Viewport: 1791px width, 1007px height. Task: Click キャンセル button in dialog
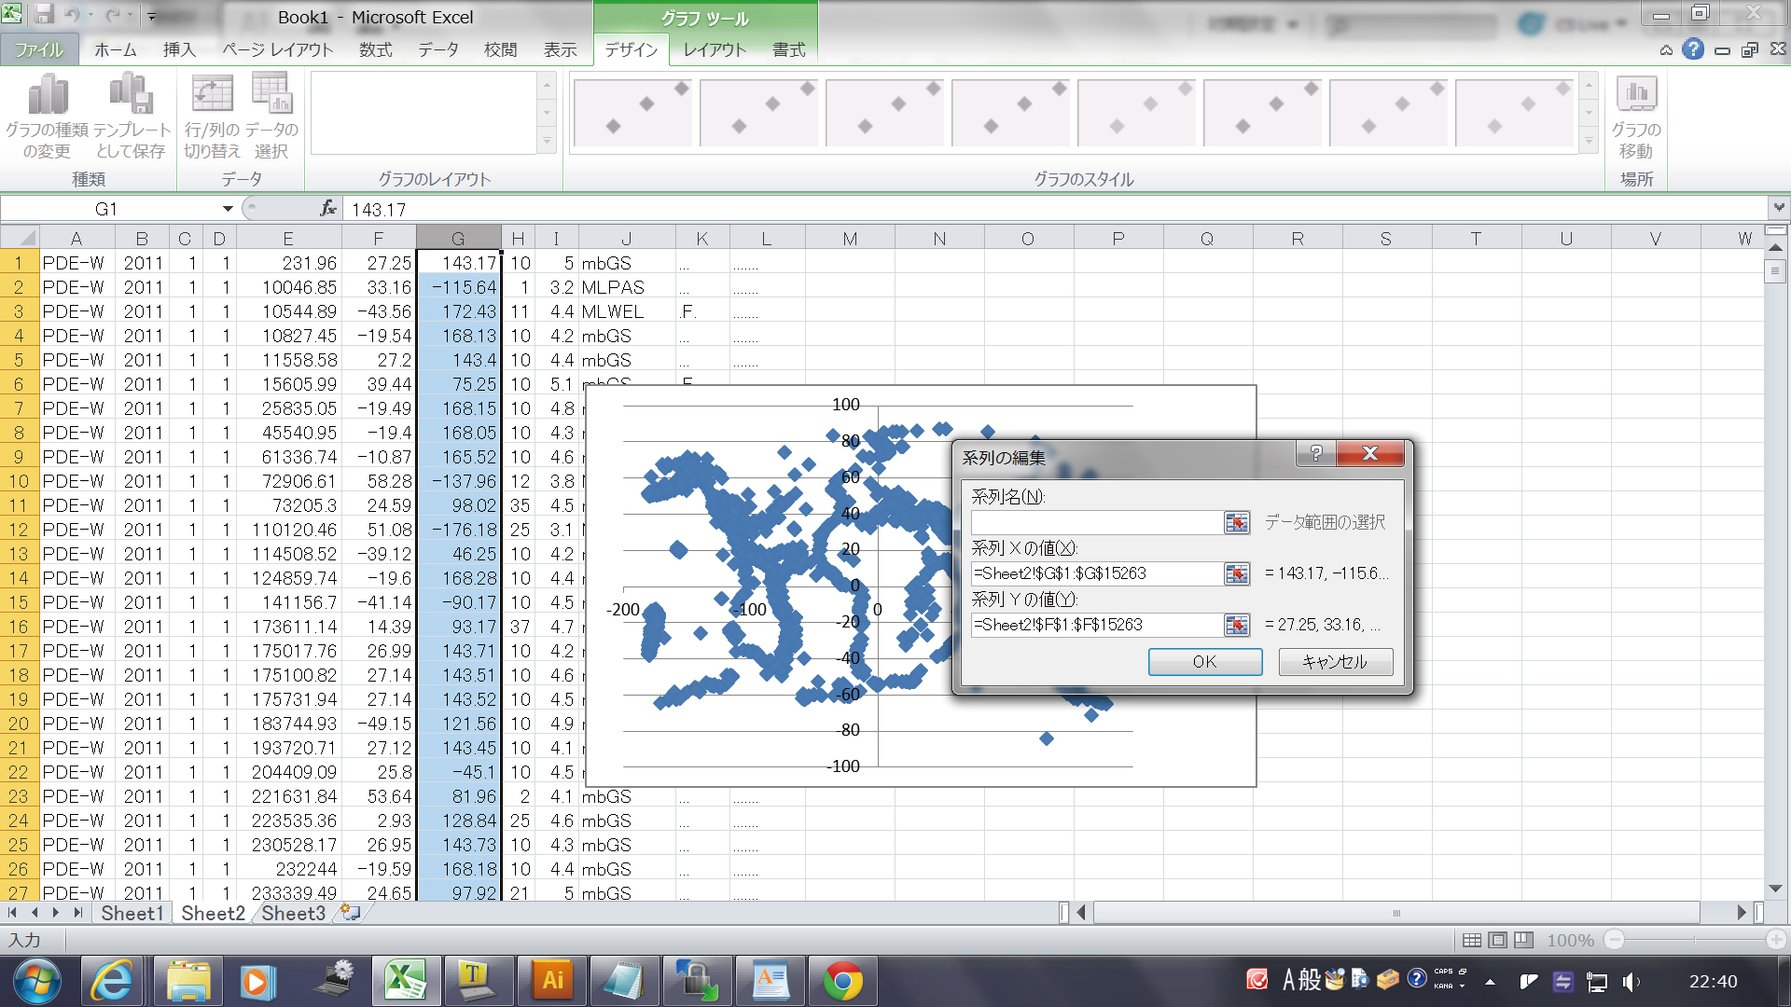[x=1335, y=662]
